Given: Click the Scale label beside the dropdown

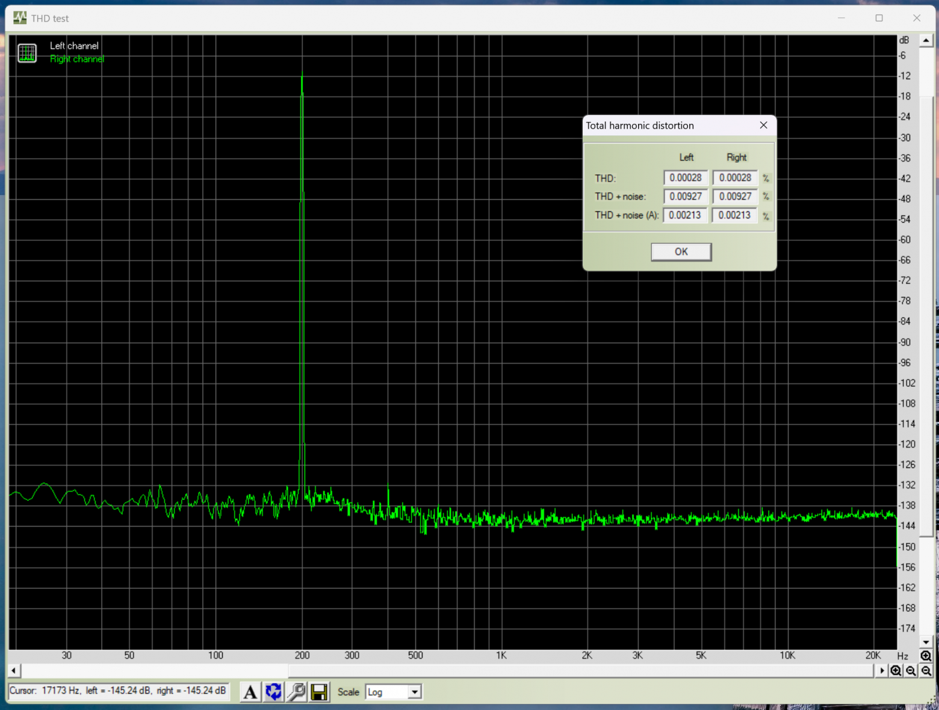Looking at the screenshot, I should pos(348,692).
